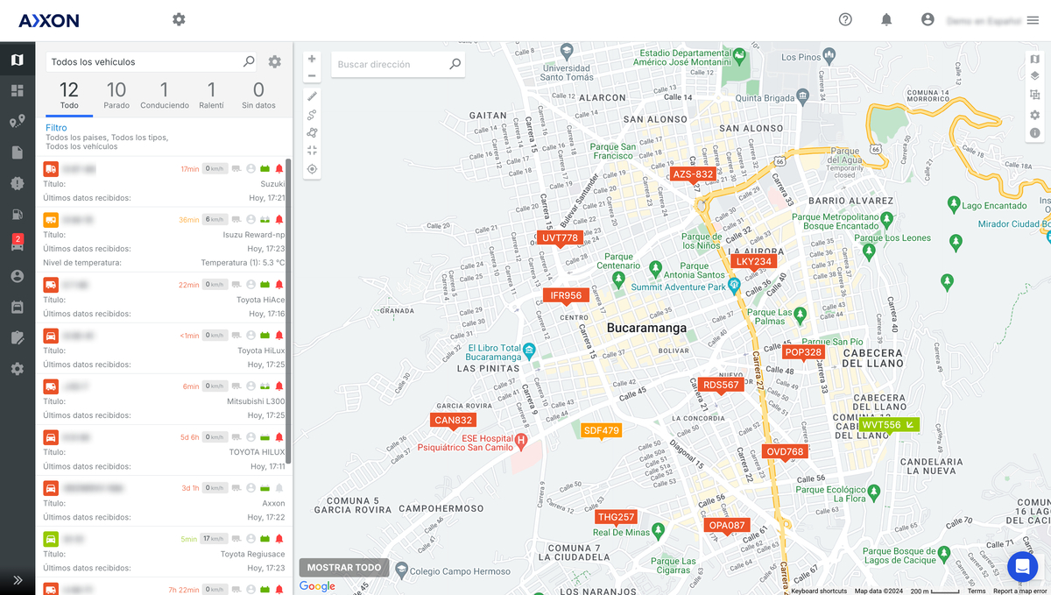Click the orange truck icon of Isuzu Reward-np

(x=51, y=219)
